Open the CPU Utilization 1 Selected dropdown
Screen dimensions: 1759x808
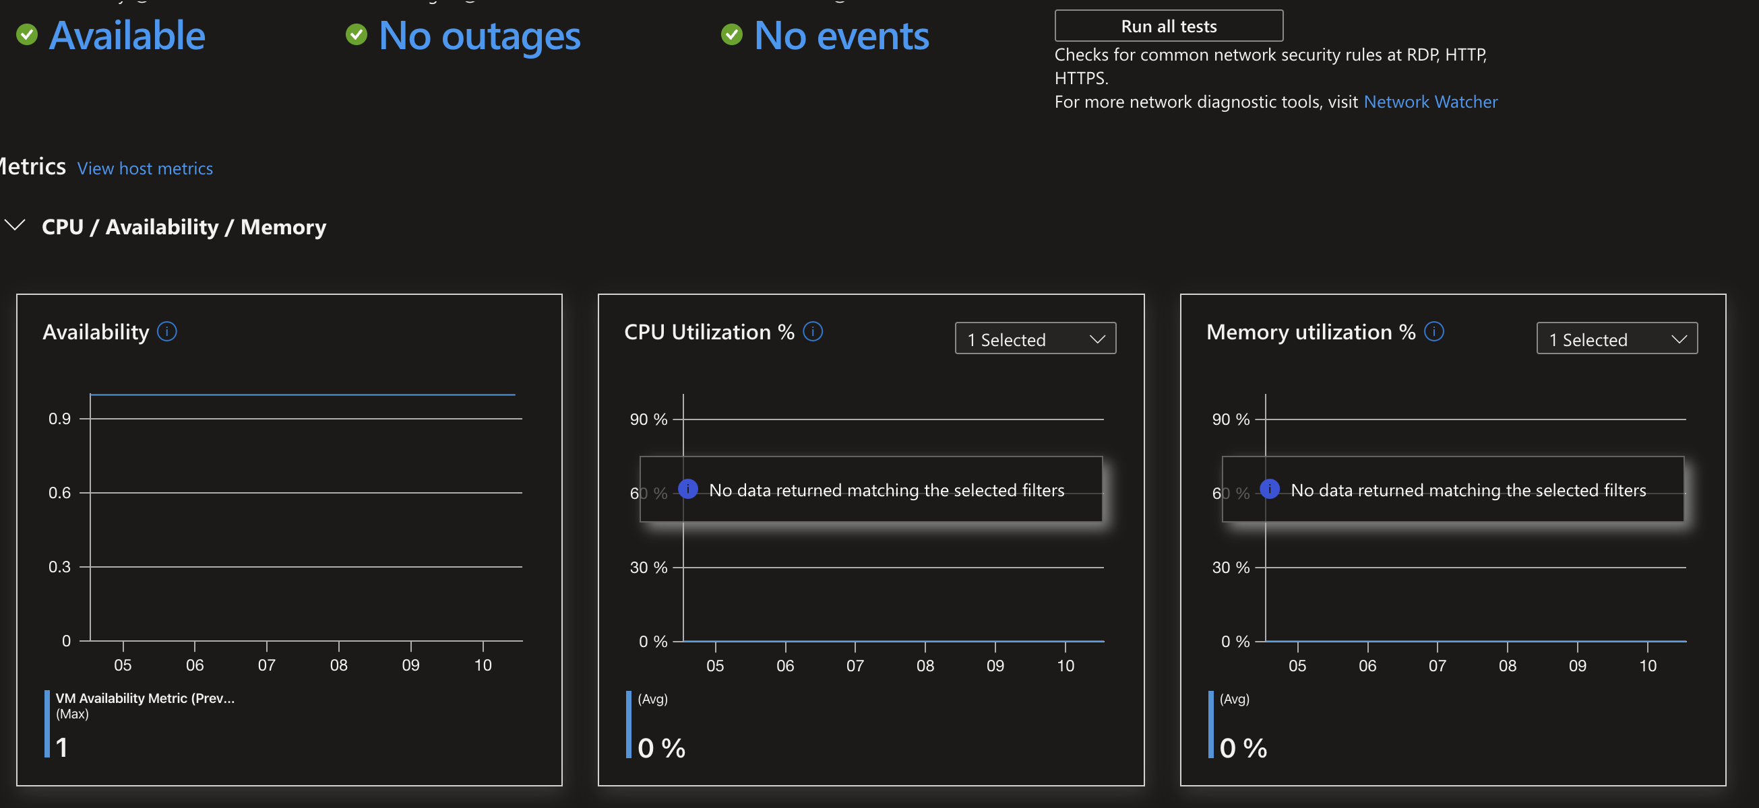(x=1035, y=339)
